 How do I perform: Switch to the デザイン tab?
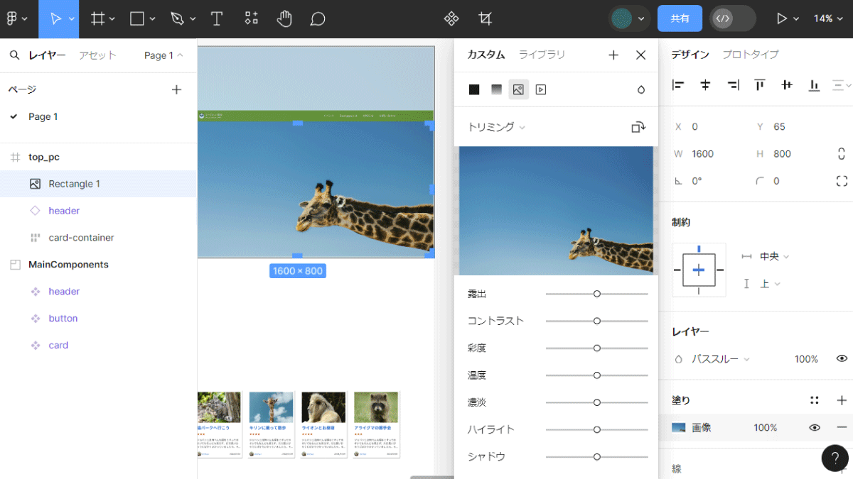click(x=690, y=54)
